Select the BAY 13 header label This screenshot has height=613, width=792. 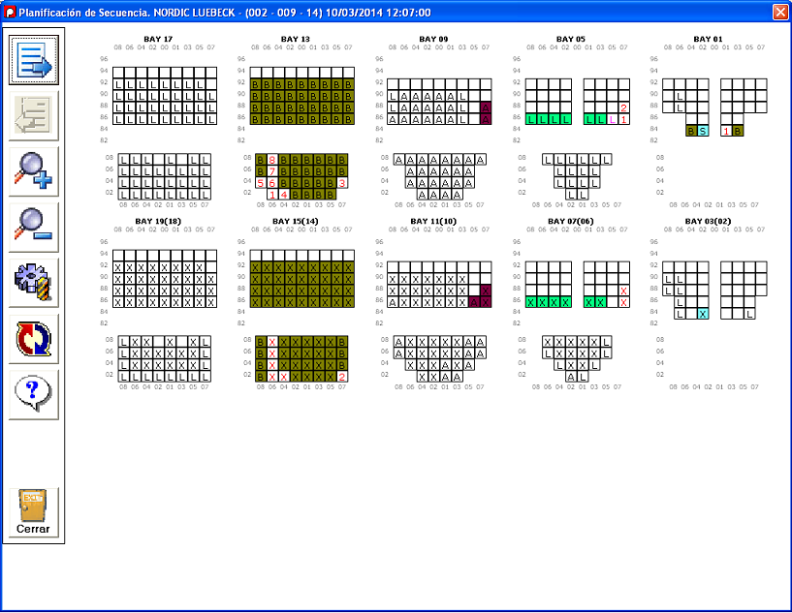point(296,40)
